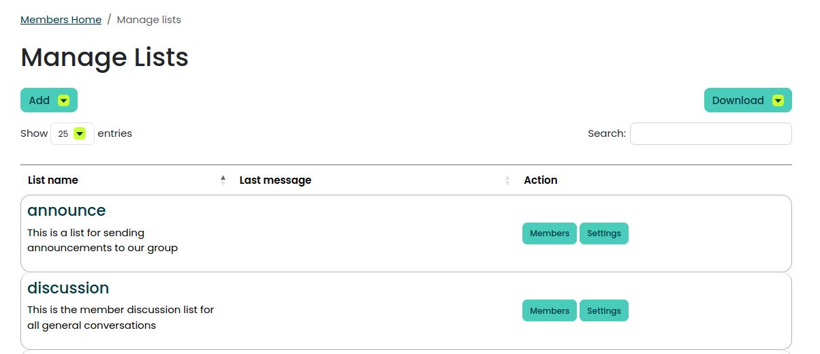Viewport: 820px width, 354px height.
Task: Sort by the Last message column header
Action: click(x=275, y=180)
